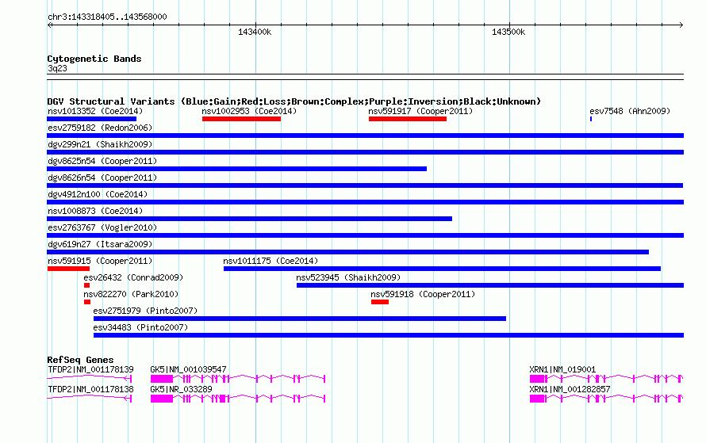
Task: Click the nsv591918 (Cooper2011) red bar
Action: coord(380,302)
